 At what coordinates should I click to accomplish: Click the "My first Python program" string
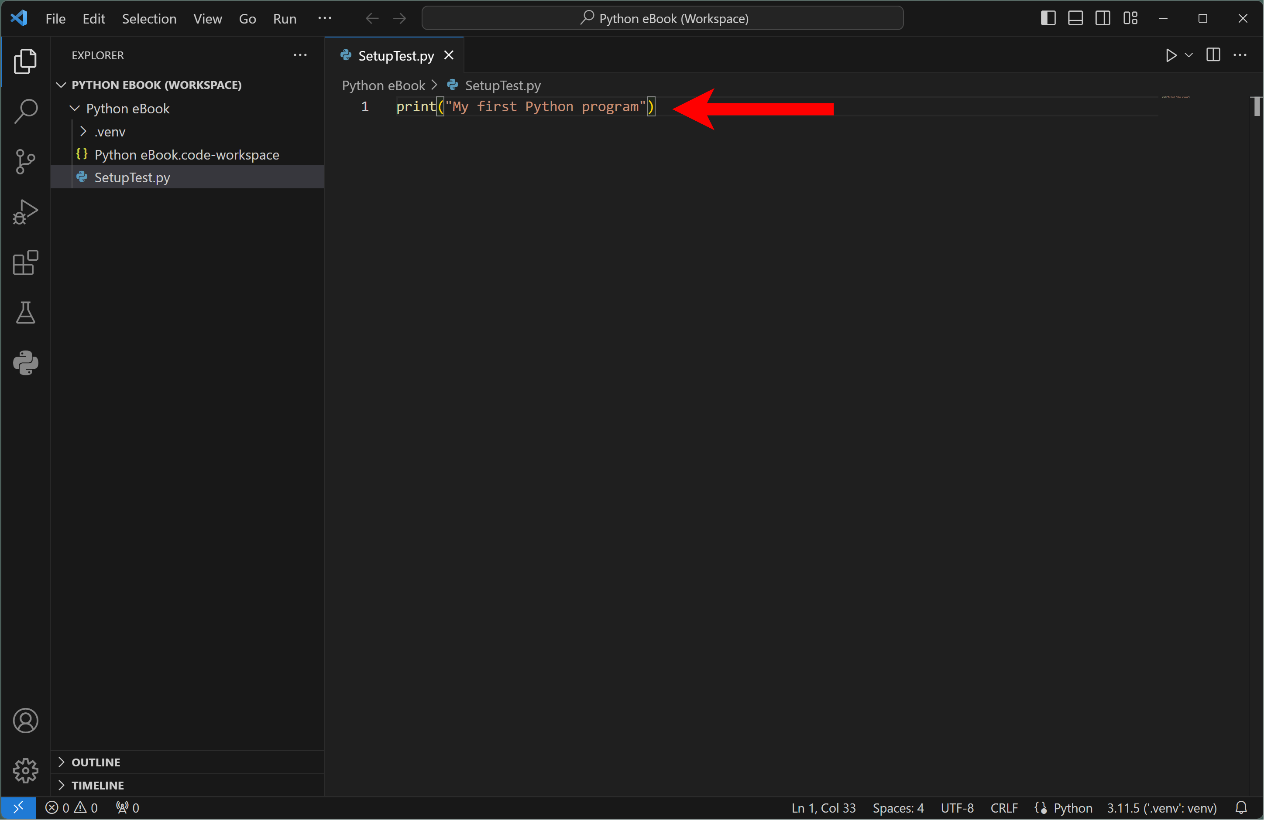[546, 107]
